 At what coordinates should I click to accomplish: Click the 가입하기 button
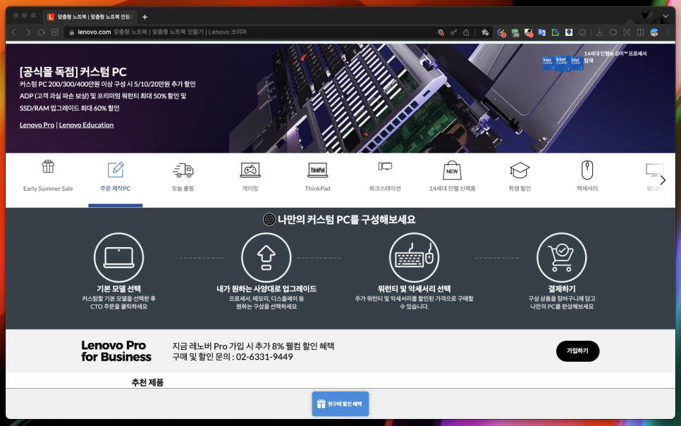click(x=577, y=351)
